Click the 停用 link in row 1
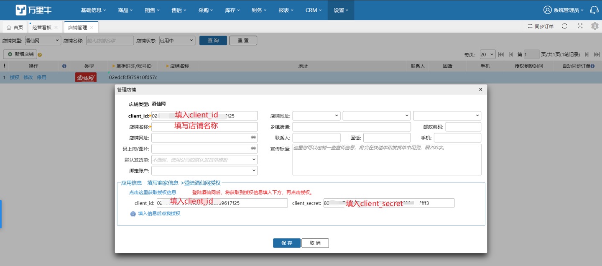The height and width of the screenshot is (266, 602). click(x=41, y=77)
